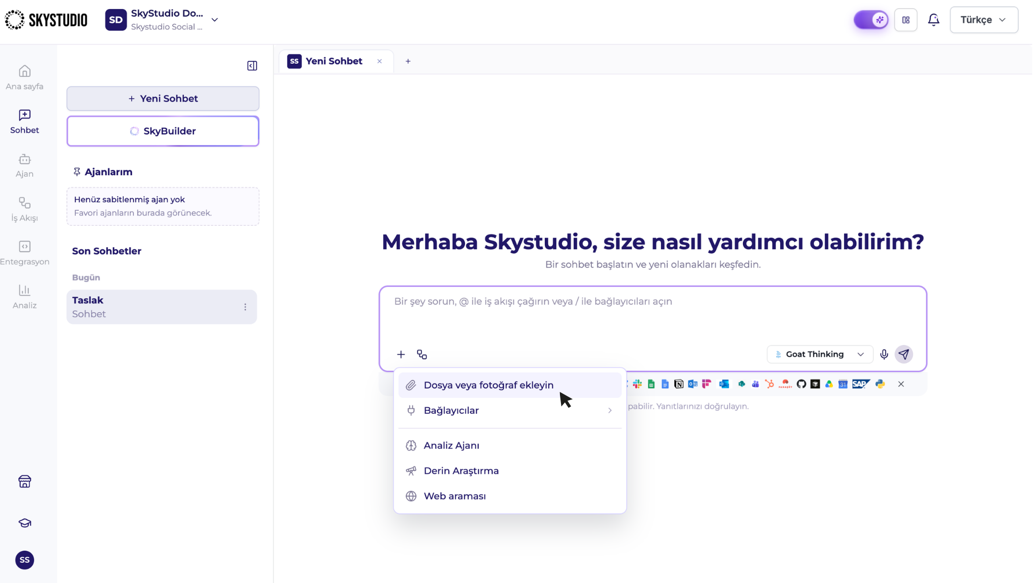Close the Yeni Sohbet tab
Viewport: 1035px width, 583px height.
coord(380,61)
